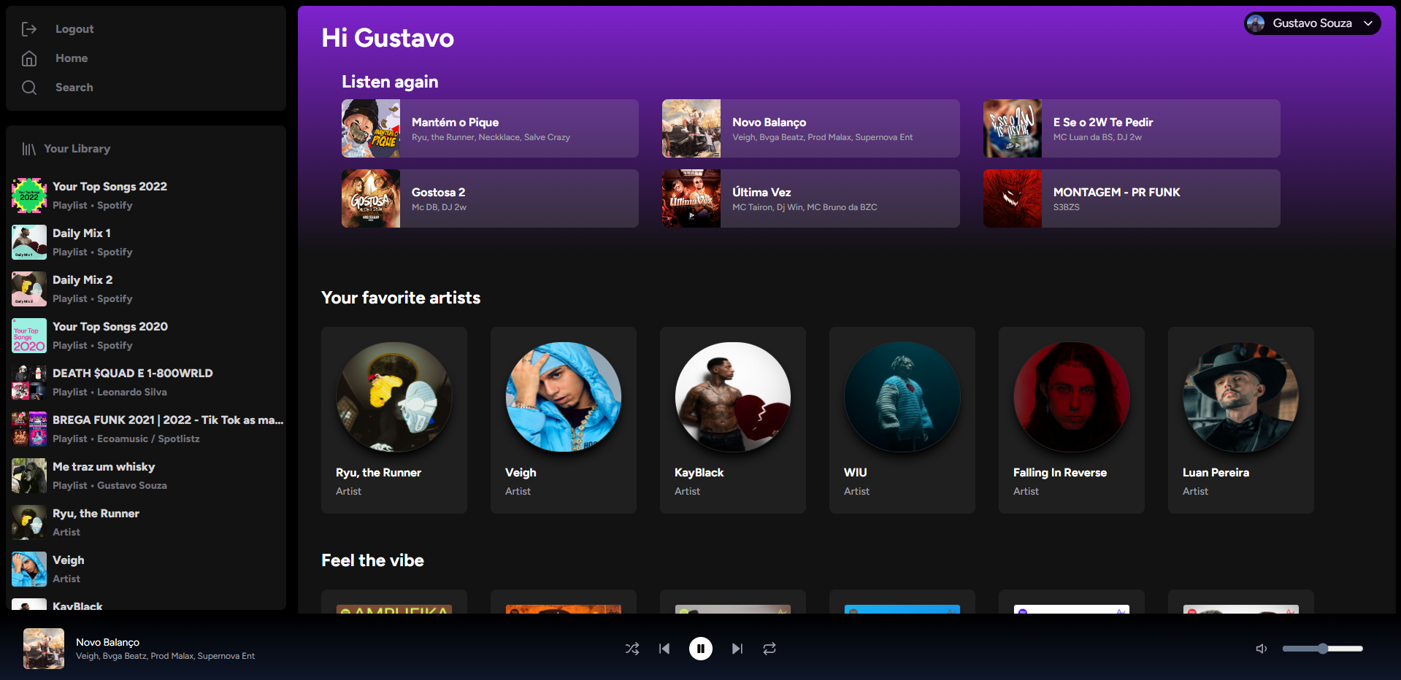The height and width of the screenshot is (680, 1401).
Task: Click the Logout icon in sidebar
Action: coord(29,29)
